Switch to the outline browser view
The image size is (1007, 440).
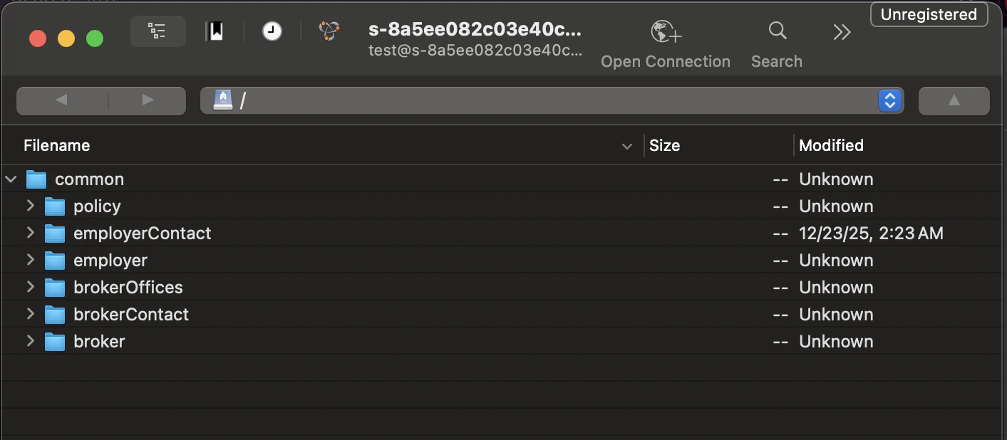click(157, 31)
